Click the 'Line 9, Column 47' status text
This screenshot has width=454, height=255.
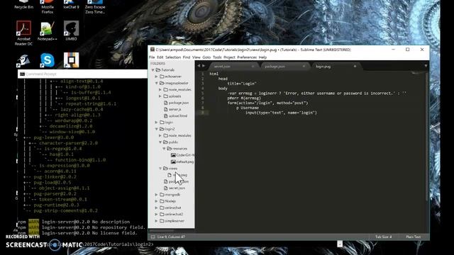coord(171,237)
